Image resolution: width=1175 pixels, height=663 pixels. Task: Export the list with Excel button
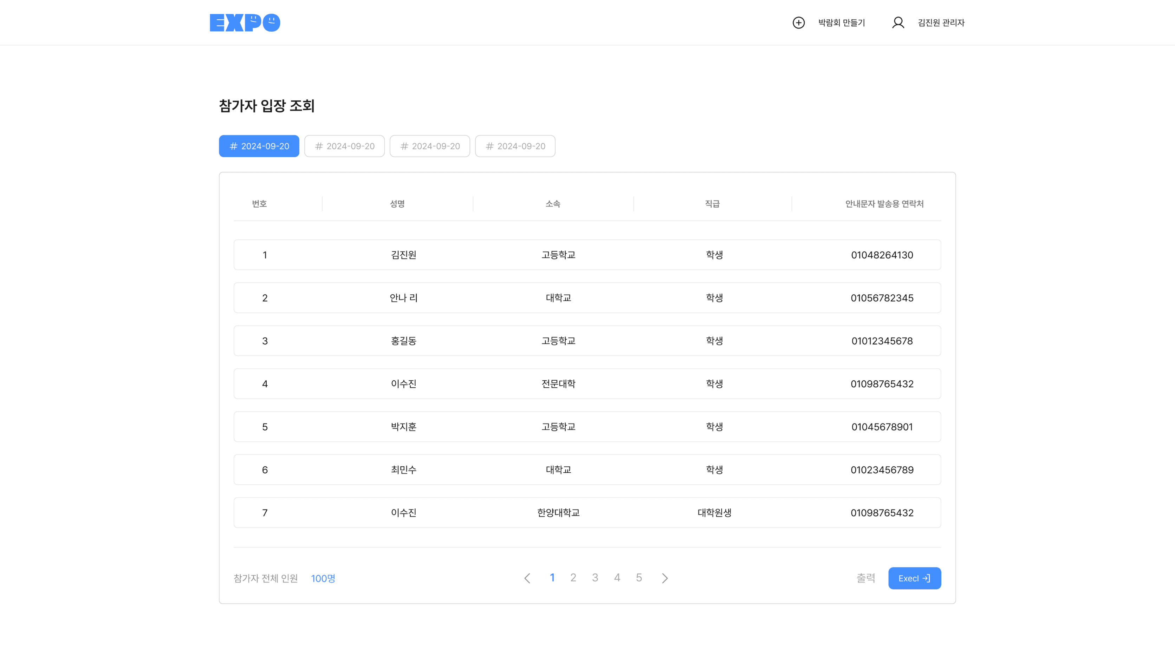914,578
